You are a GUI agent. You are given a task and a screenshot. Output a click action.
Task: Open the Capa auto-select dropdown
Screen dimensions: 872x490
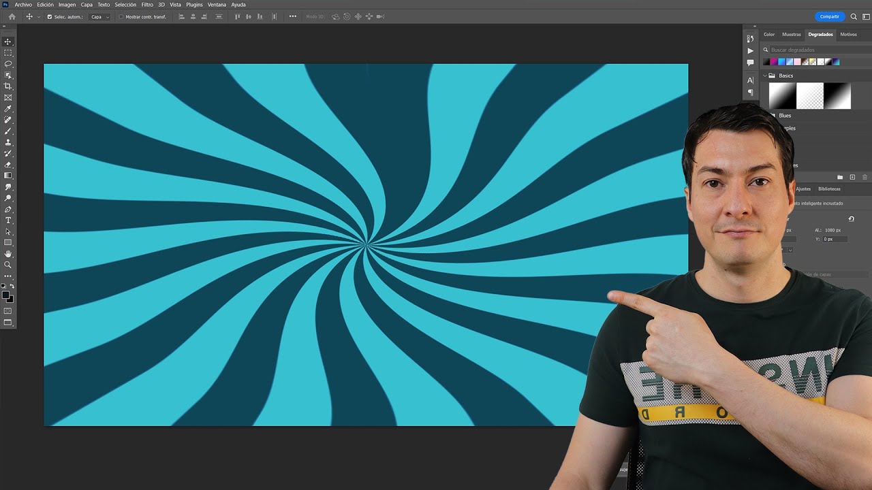click(x=99, y=16)
